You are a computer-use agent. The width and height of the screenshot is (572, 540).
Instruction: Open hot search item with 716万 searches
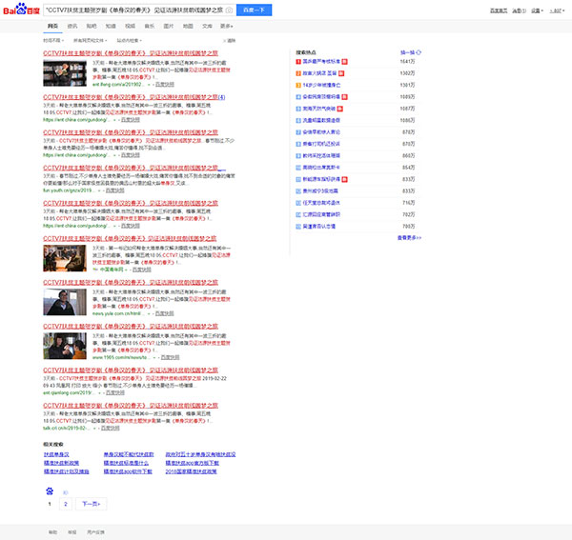321,203
